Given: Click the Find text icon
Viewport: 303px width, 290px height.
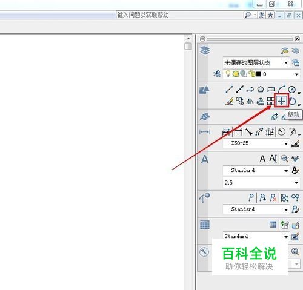Looking at the screenshot, I should click(285, 159).
